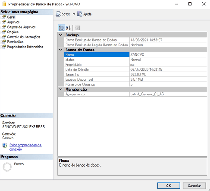Click the OK button

[x=168, y=186]
